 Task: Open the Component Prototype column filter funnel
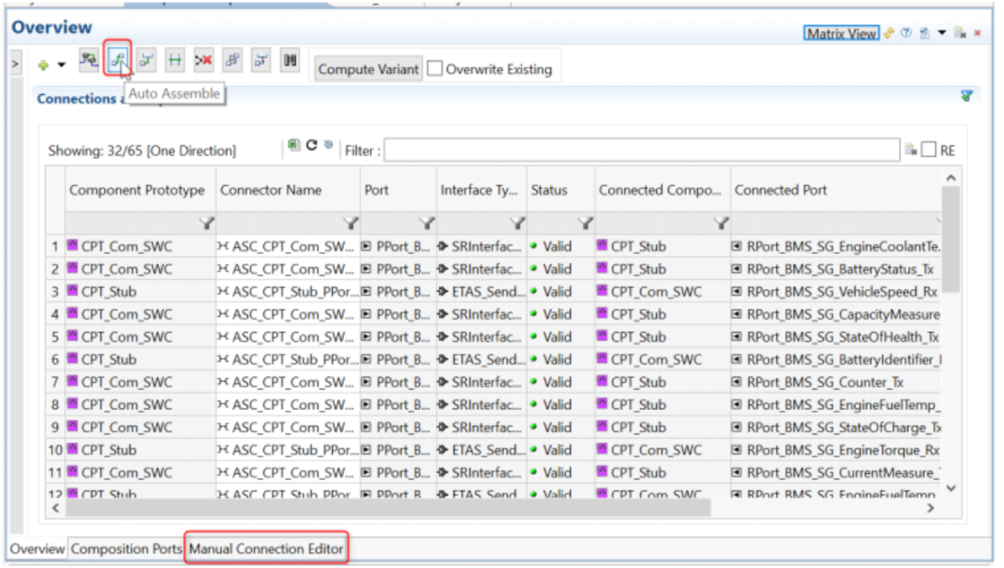[x=206, y=223]
